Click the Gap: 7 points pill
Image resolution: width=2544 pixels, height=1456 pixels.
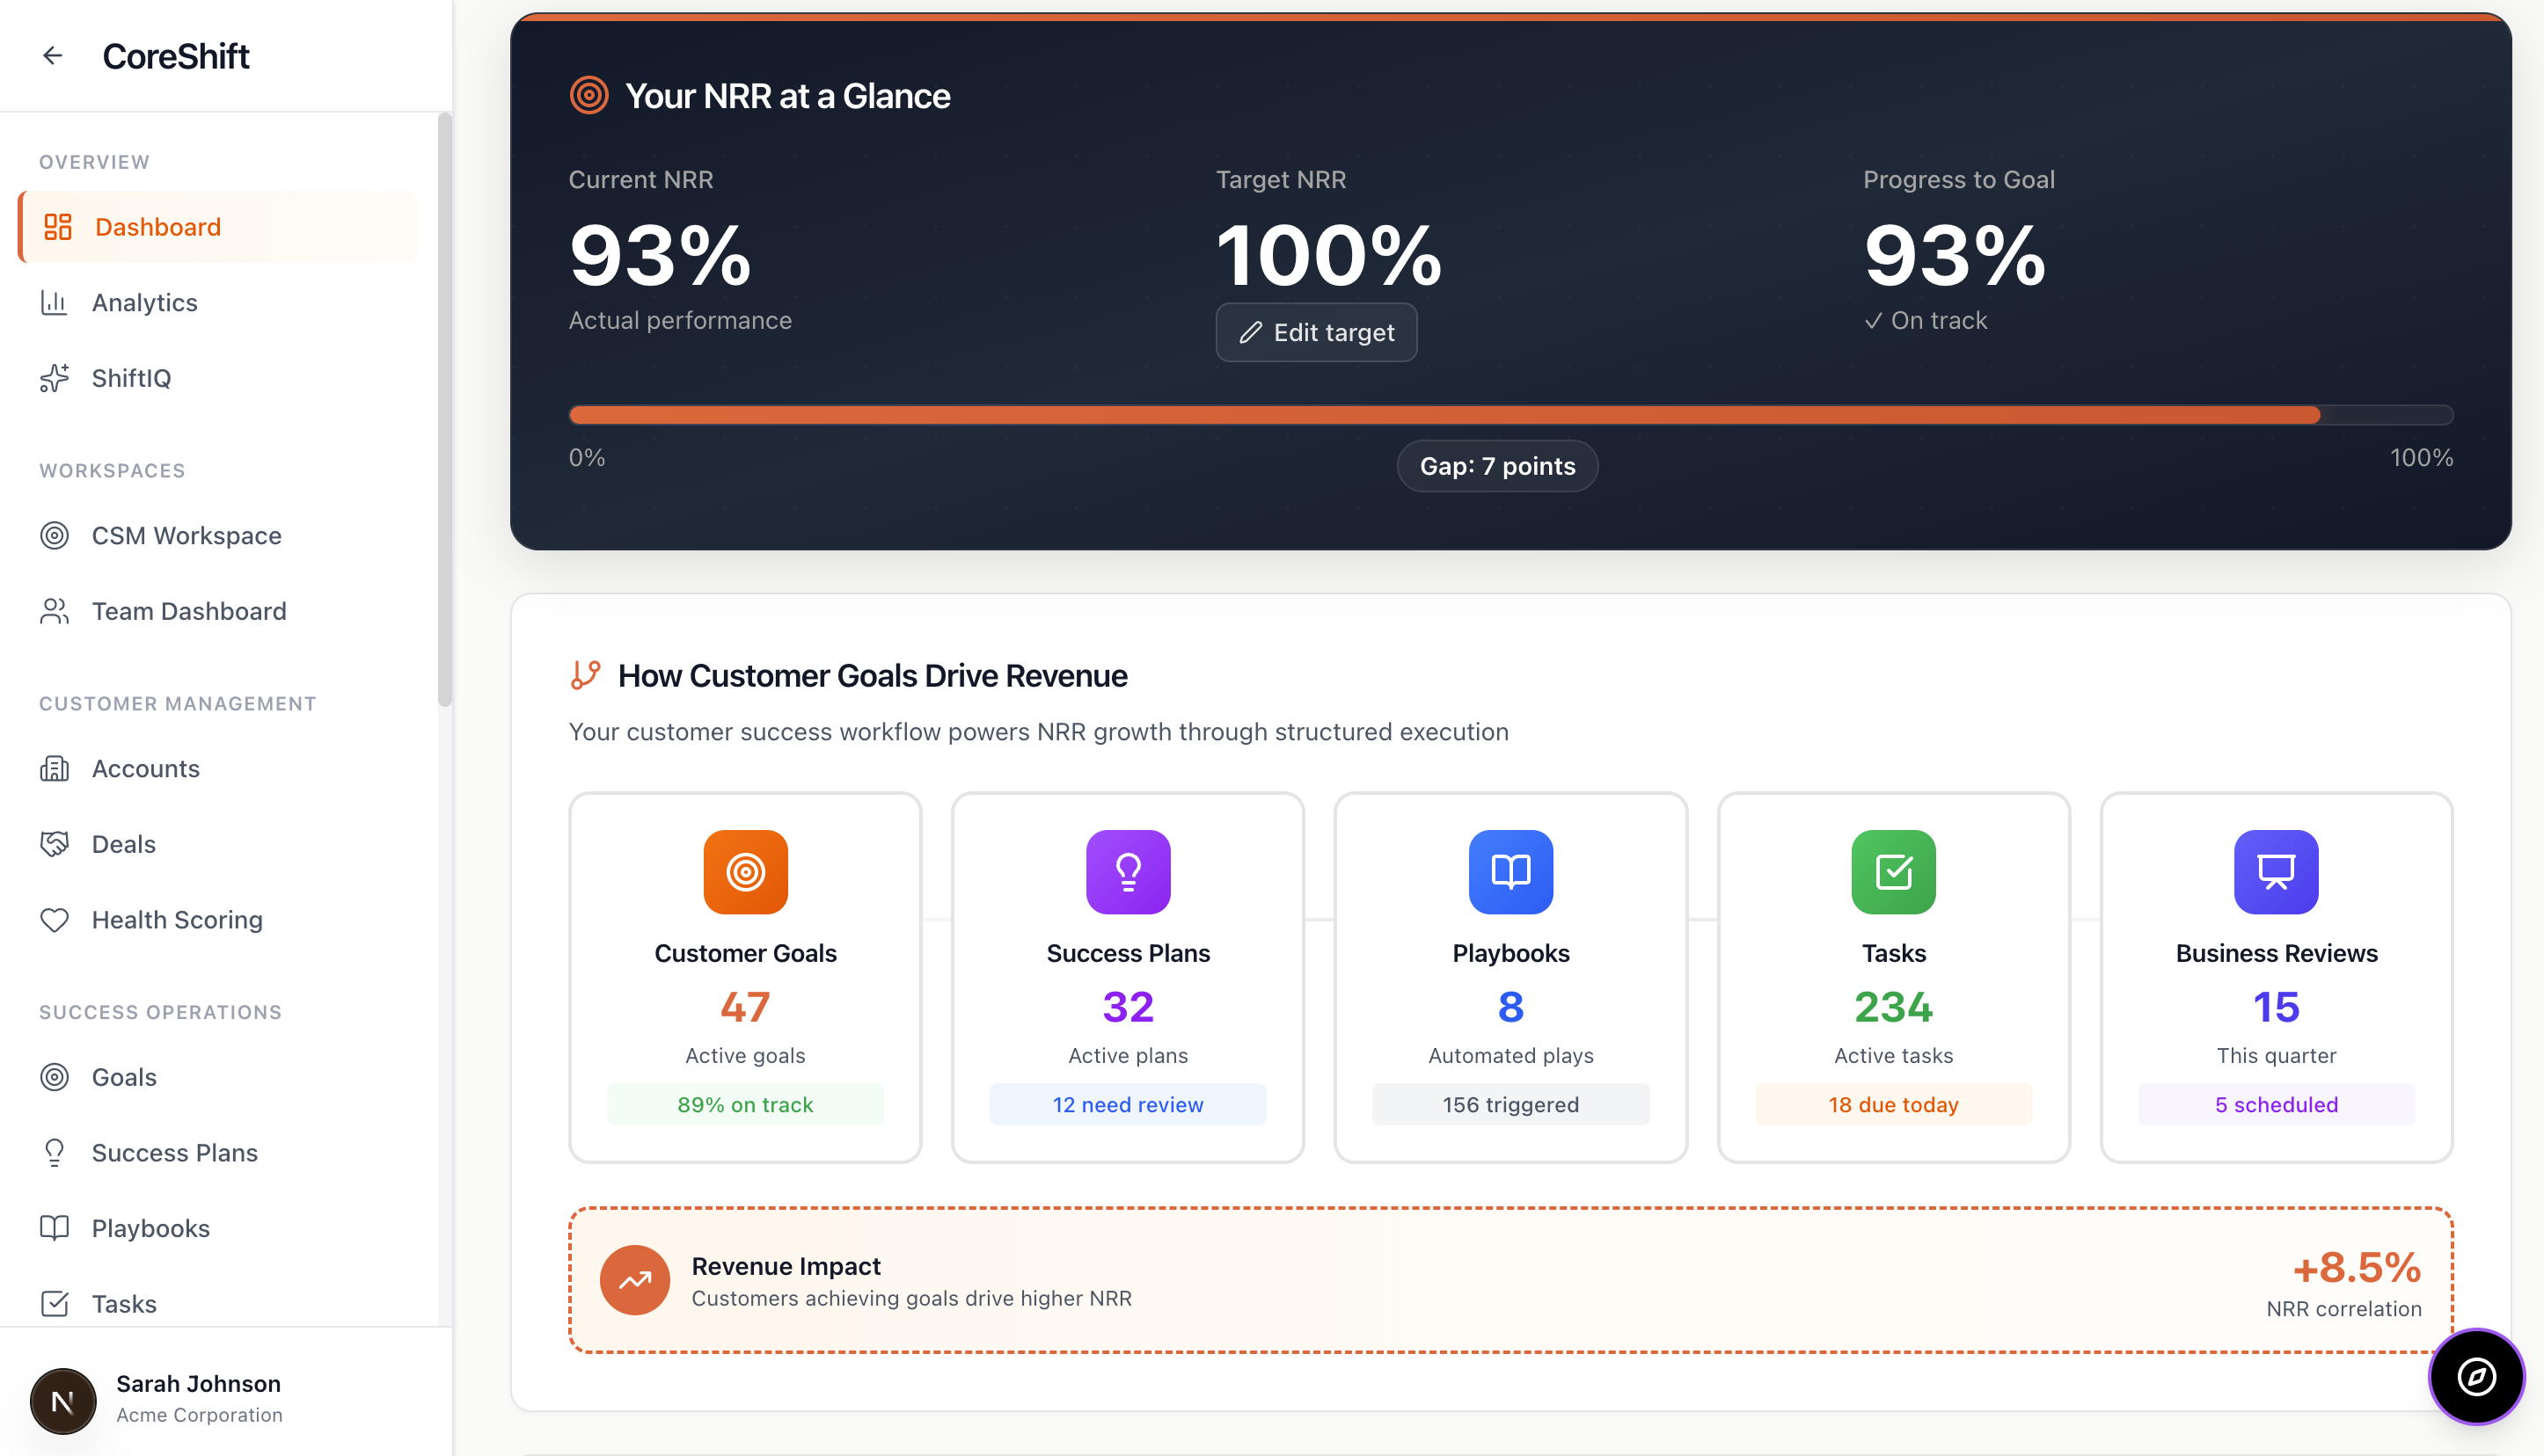click(x=1496, y=466)
